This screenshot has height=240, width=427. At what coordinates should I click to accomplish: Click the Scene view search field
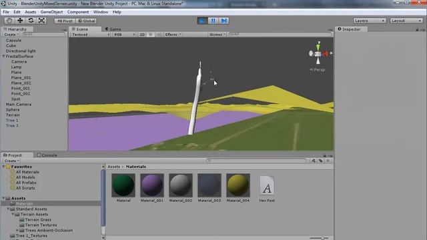[280, 35]
